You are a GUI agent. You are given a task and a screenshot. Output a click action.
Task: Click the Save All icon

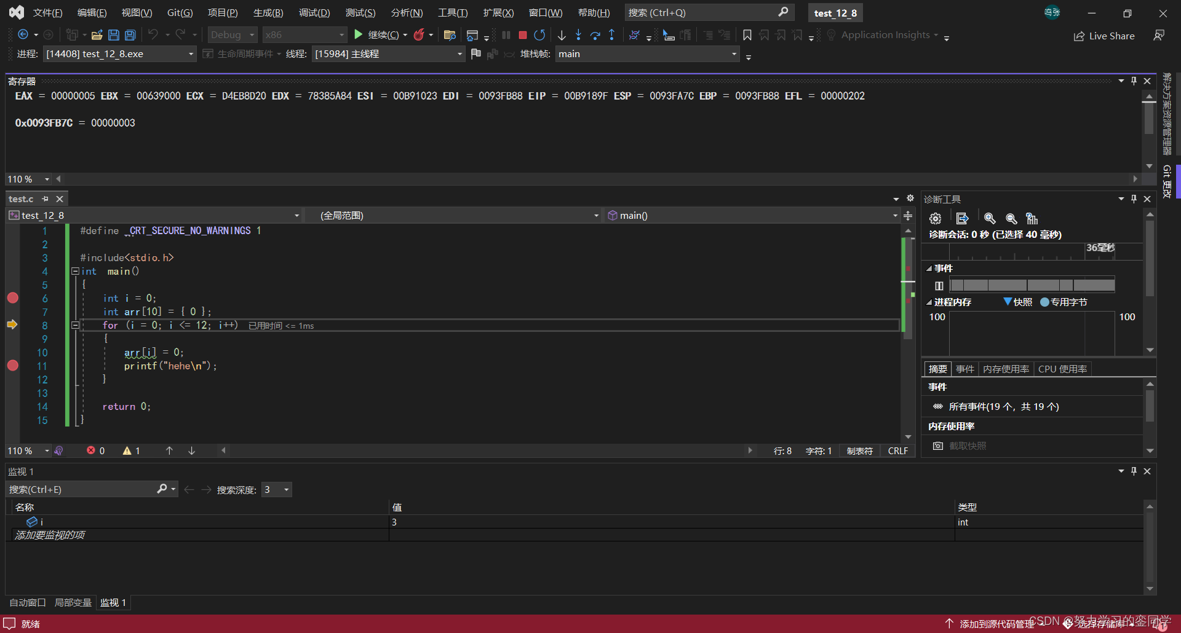coord(130,35)
